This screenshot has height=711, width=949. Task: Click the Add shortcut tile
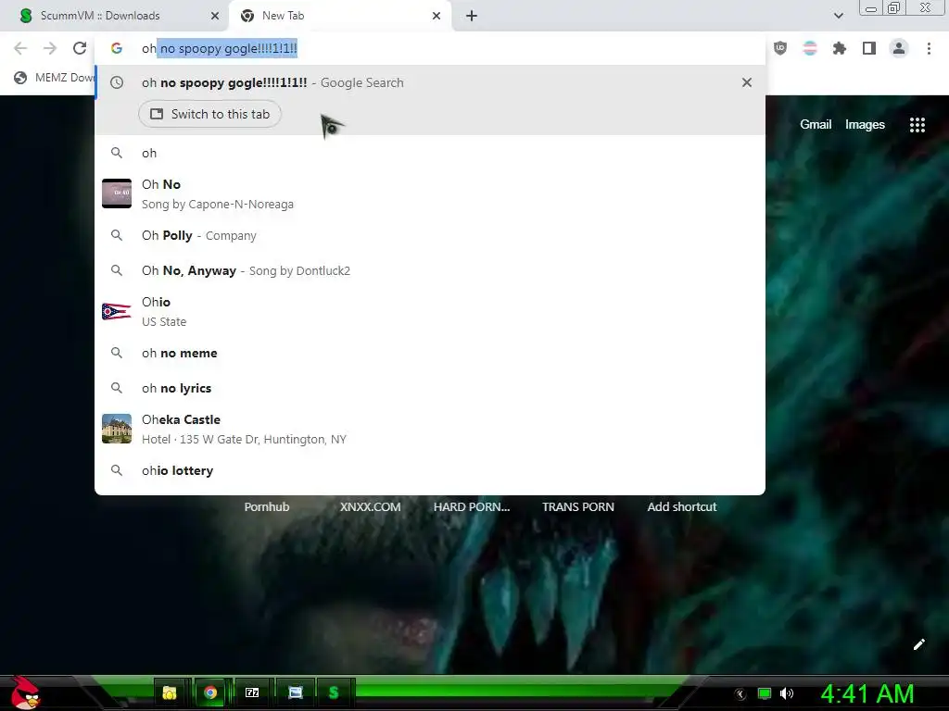point(681,506)
